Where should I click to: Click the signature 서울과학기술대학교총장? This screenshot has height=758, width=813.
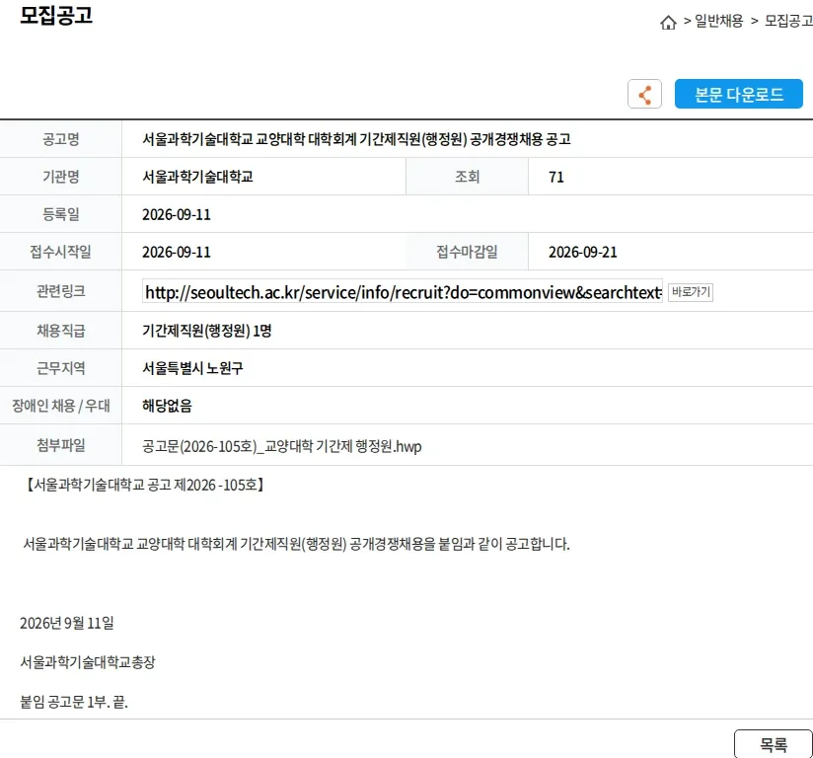point(88,662)
